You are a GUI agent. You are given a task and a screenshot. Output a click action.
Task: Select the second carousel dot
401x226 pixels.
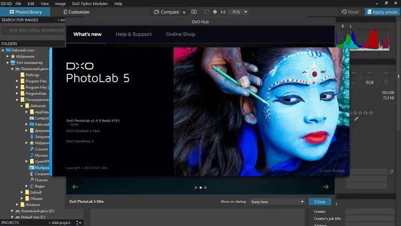[x=200, y=187]
